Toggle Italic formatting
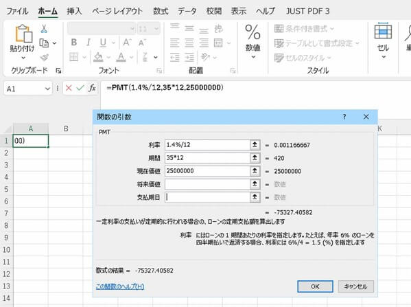Viewport: 411px width, 307px height. pyautogui.click(x=89, y=43)
